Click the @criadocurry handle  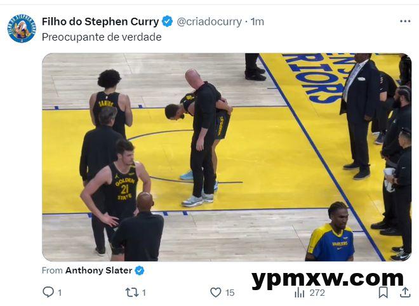point(209,22)
